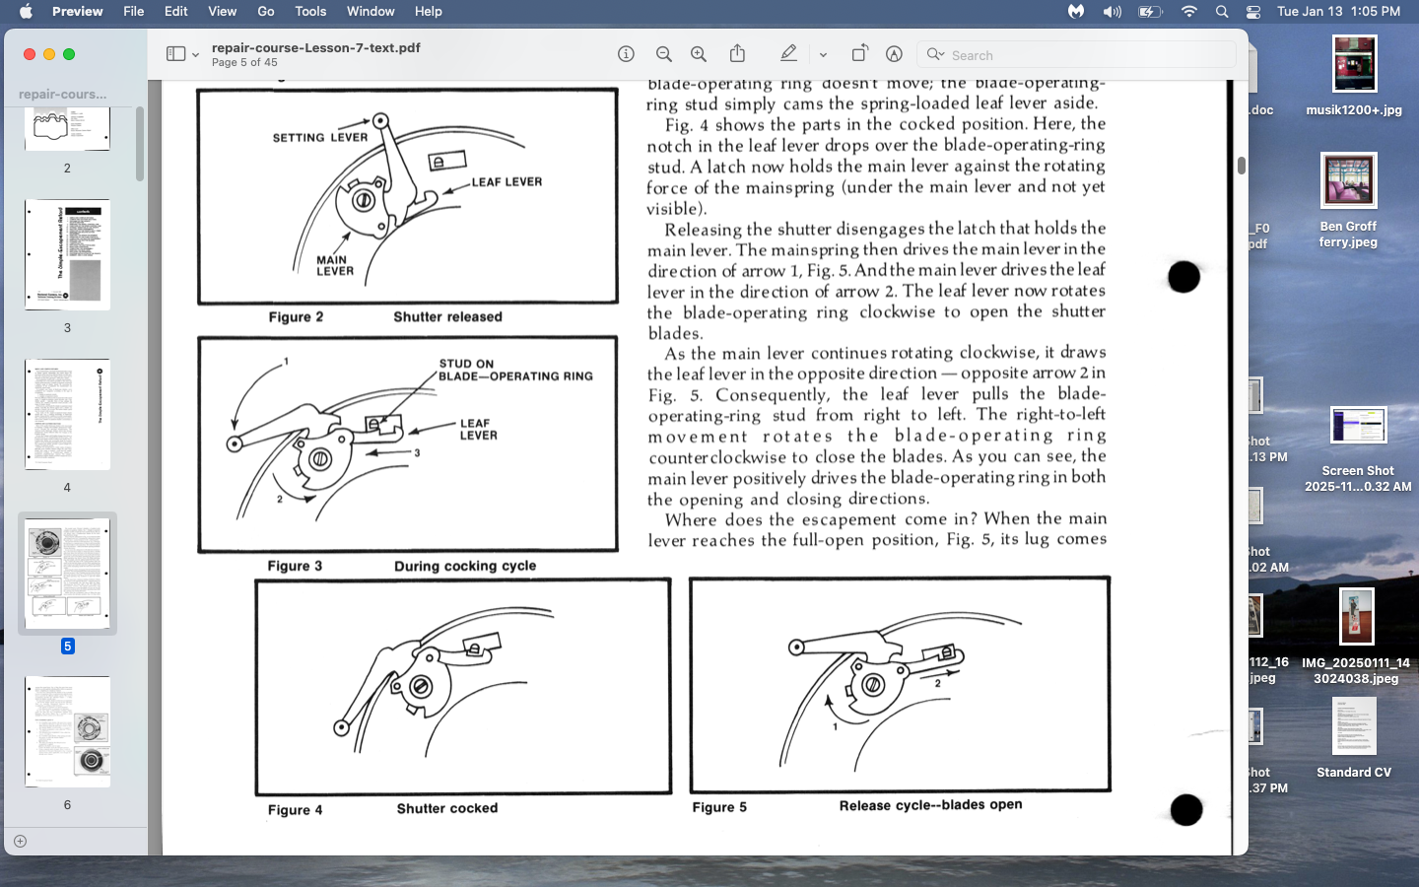Open the Tools menu
This screenshot has width=1419, height=887.
[310, 12]
